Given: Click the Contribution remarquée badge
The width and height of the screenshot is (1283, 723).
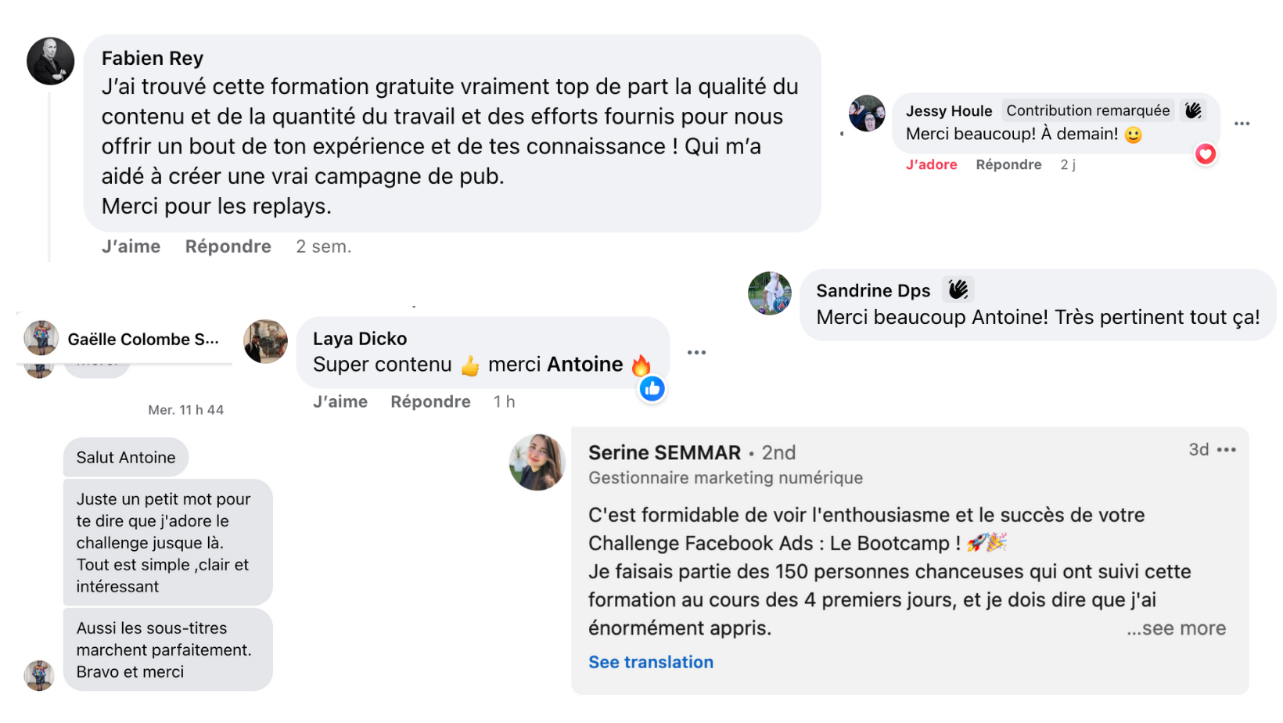Looking at the screenshot, I should tap(1087, 111).
